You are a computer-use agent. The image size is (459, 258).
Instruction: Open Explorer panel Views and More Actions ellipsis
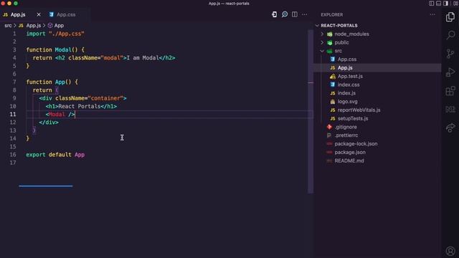[x=432, y=14]
